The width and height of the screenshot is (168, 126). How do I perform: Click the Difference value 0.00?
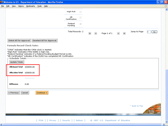point(27,84)
